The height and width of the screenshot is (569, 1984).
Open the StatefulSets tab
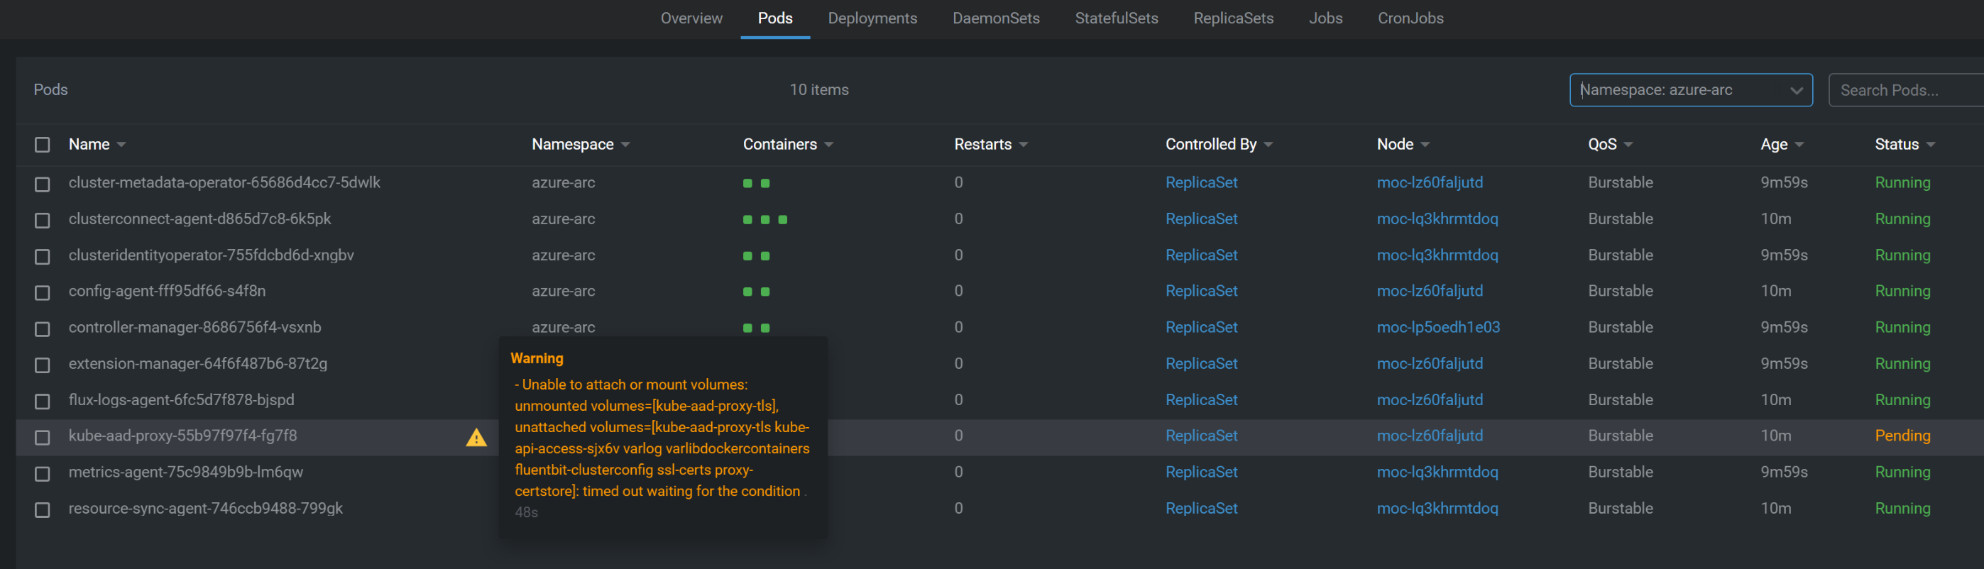coord(1116,18)
